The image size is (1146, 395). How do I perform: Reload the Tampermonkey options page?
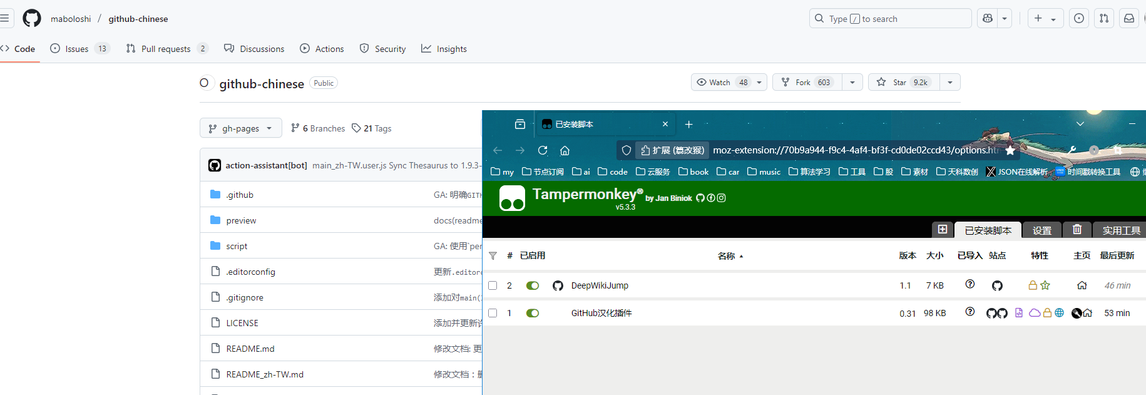[543, 150]
